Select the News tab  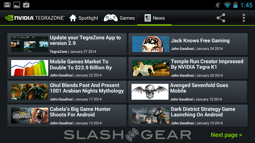[155, 18]
